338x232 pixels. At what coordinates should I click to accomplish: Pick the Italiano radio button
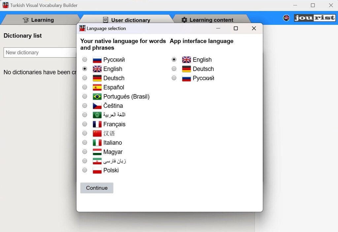(85, 142)
